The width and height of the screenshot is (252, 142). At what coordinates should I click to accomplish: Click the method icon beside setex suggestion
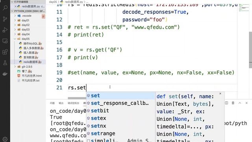tap(88, 118)
